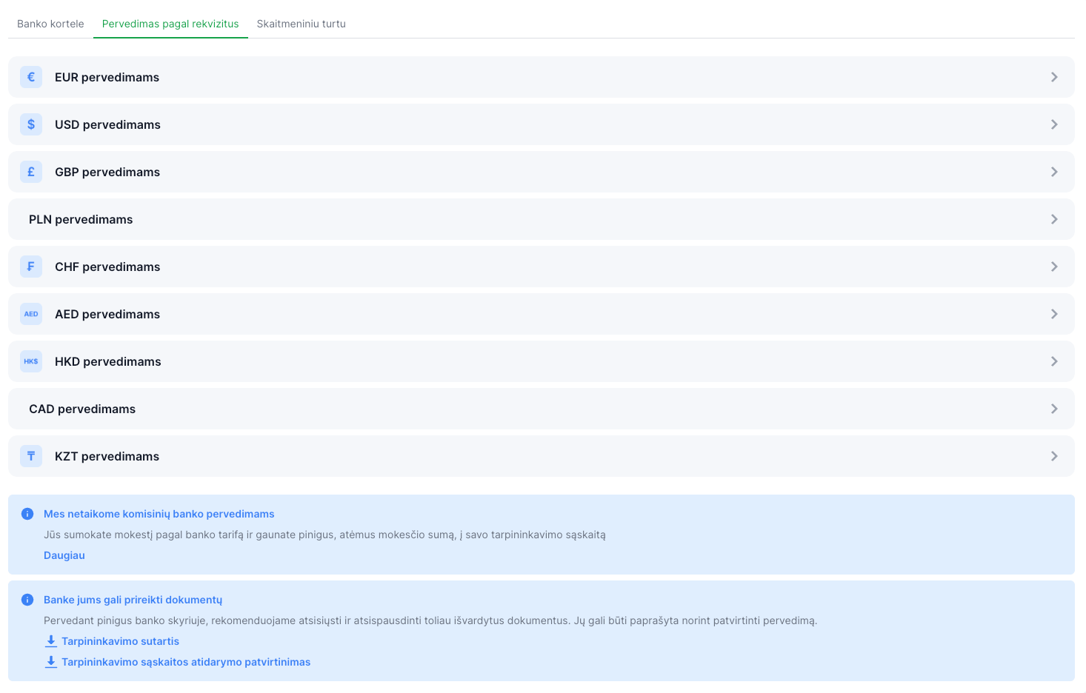Expand the GBP pervedimams chevron
This screenshot has height=693, width=1086.
1053,172
